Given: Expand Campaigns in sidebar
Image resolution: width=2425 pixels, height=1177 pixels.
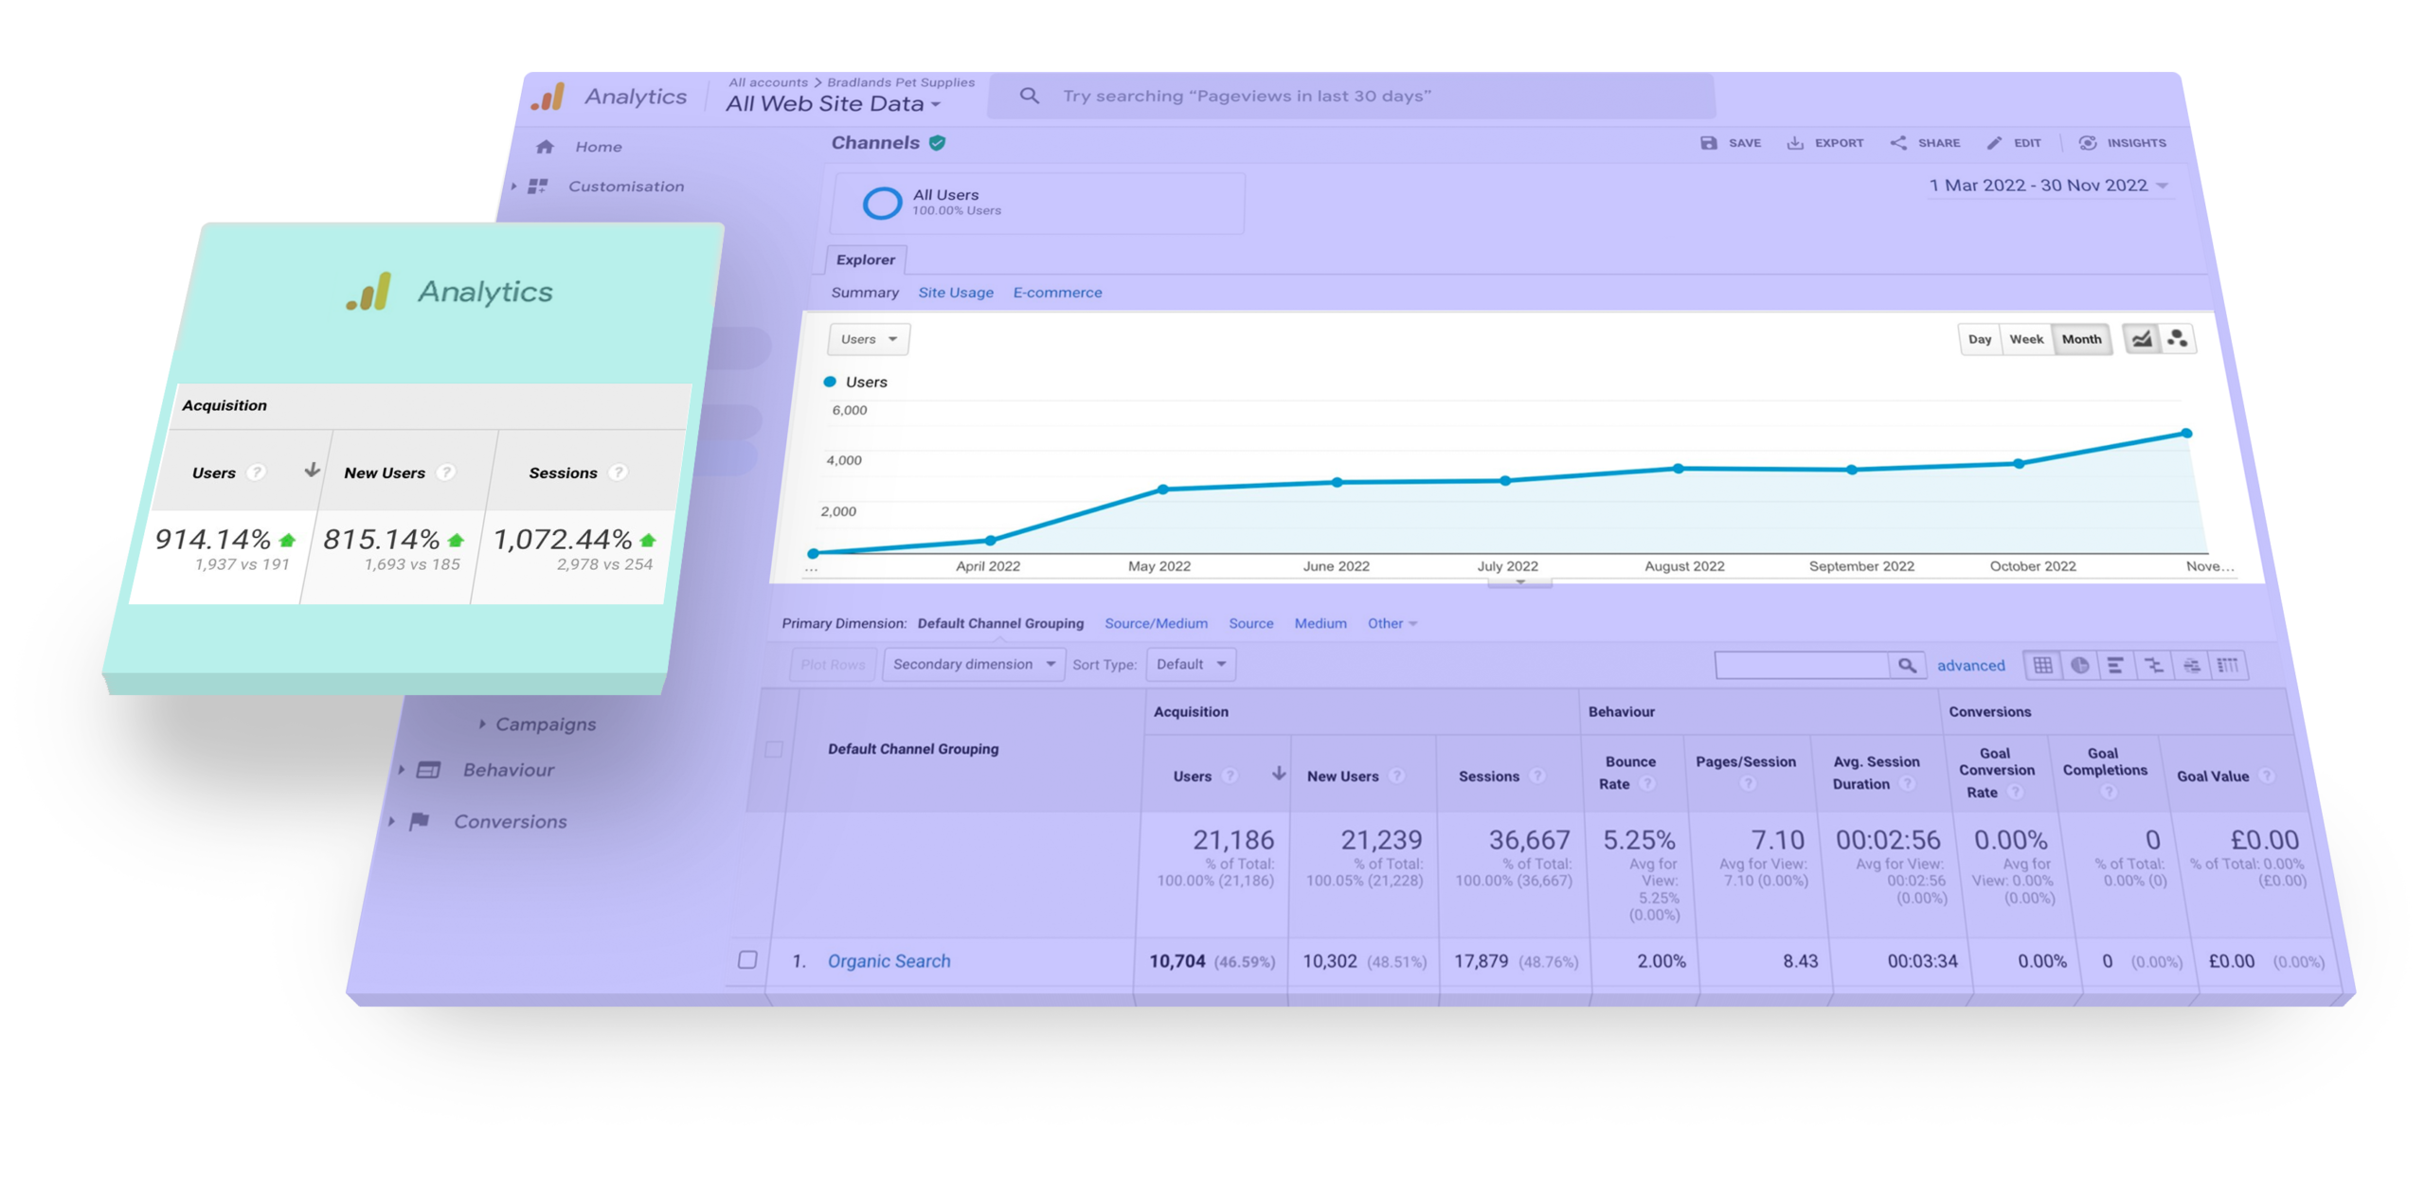Looking at the screenshot, I should click(481, 724).
